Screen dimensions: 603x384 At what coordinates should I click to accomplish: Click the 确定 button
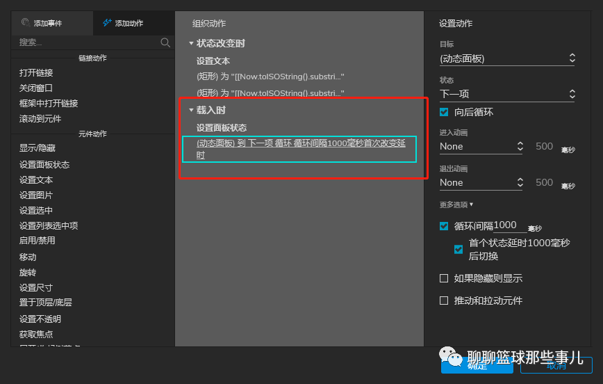477,365
